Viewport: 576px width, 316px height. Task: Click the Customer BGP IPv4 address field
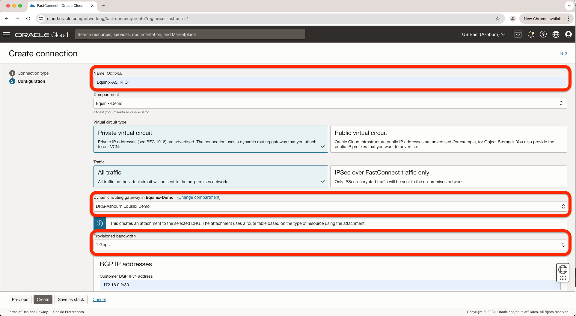point(330,285)
